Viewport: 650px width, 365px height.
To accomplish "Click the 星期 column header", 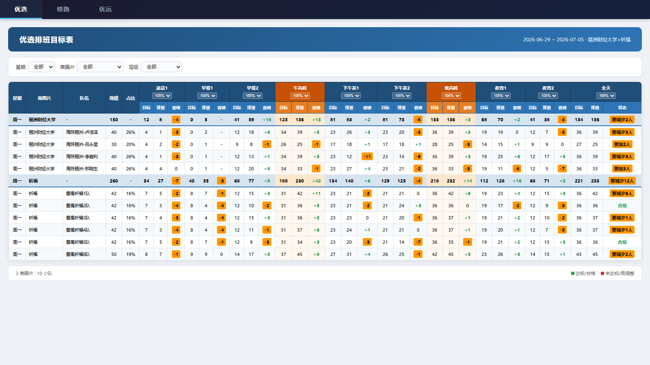I will [17, 98].
